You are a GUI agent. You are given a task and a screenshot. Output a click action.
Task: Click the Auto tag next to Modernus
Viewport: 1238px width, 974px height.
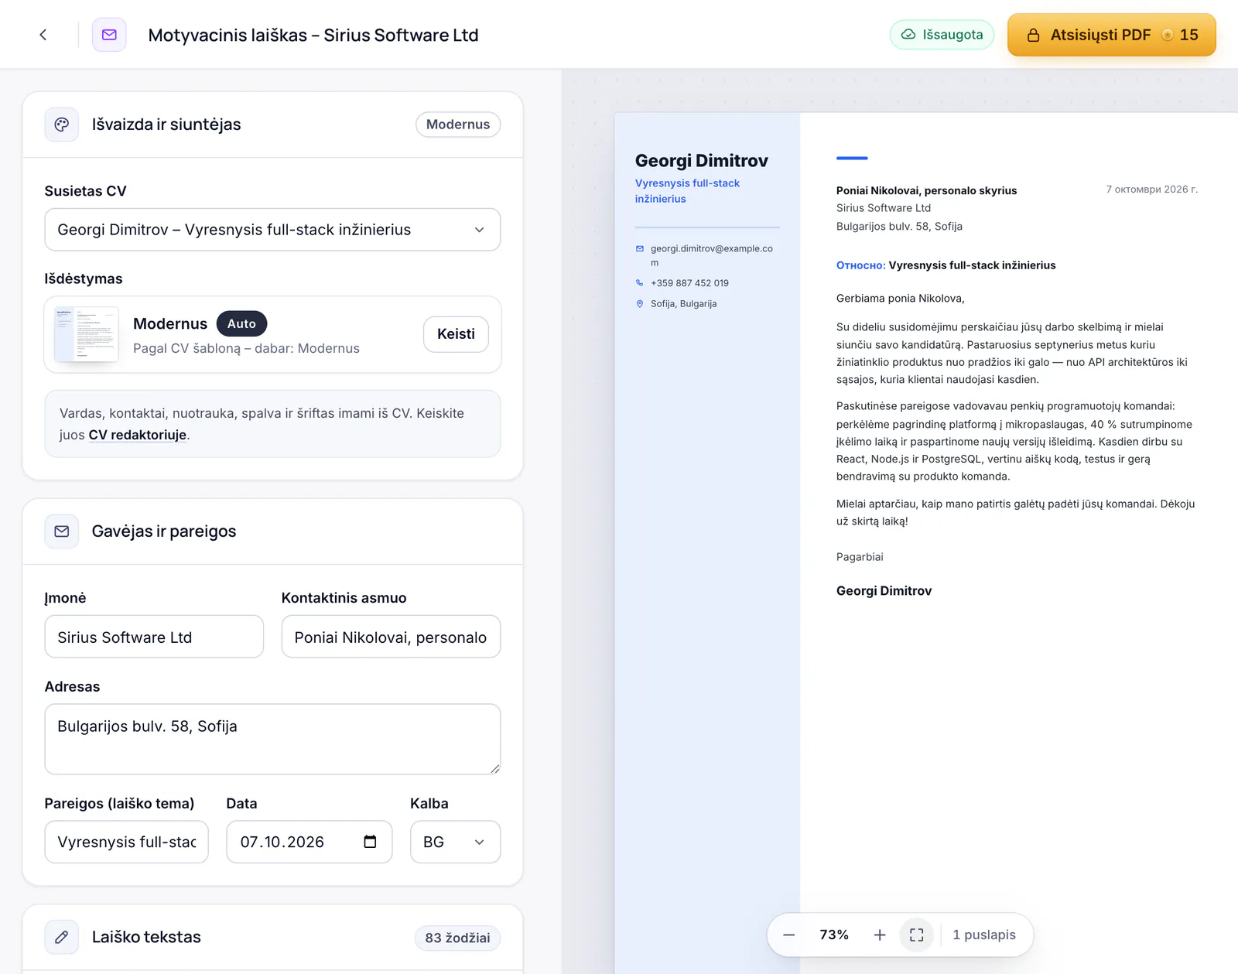tap(241, 323)
